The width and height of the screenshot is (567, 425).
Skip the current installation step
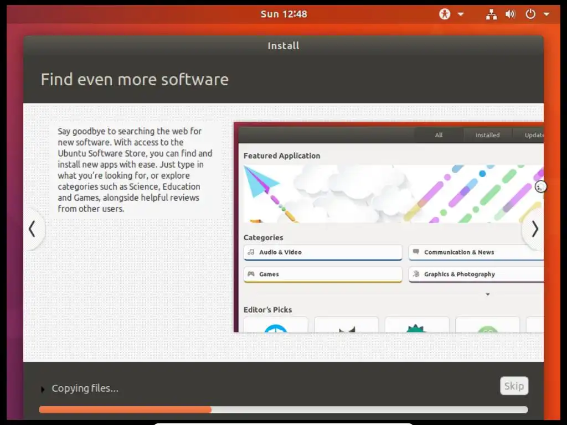(514, 386)
